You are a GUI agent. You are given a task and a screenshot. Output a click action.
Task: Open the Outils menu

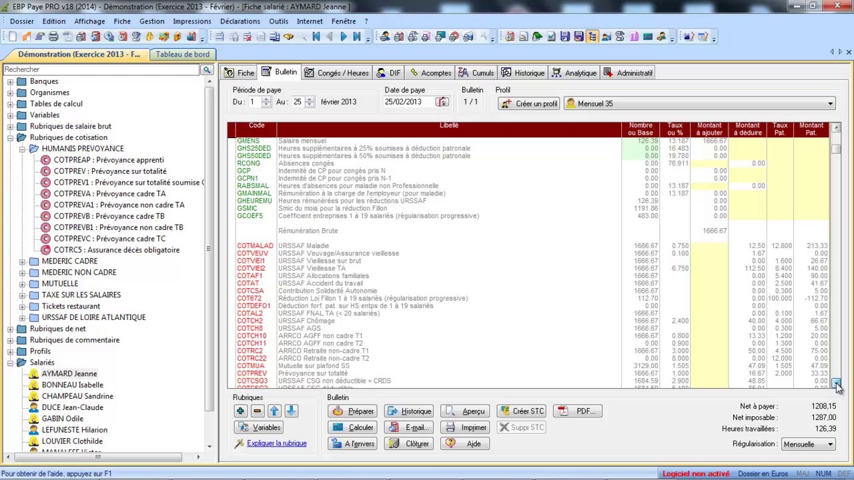coord(279,21)
